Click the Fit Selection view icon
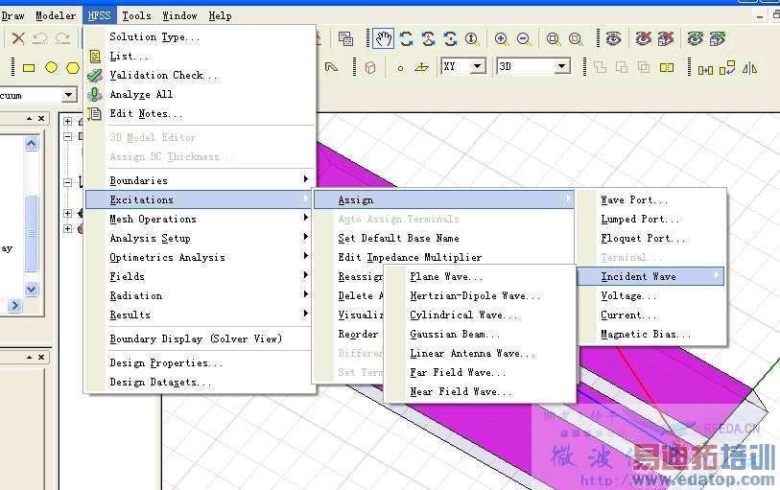 point(576,38)
